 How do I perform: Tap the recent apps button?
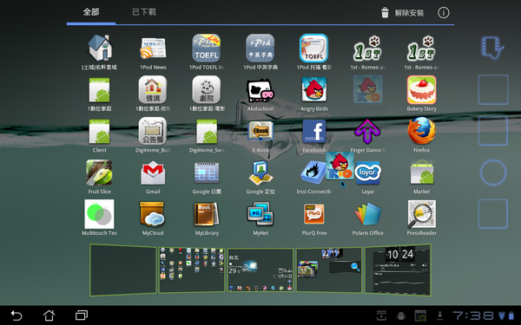pyautogui.click(x=82, y=315)
